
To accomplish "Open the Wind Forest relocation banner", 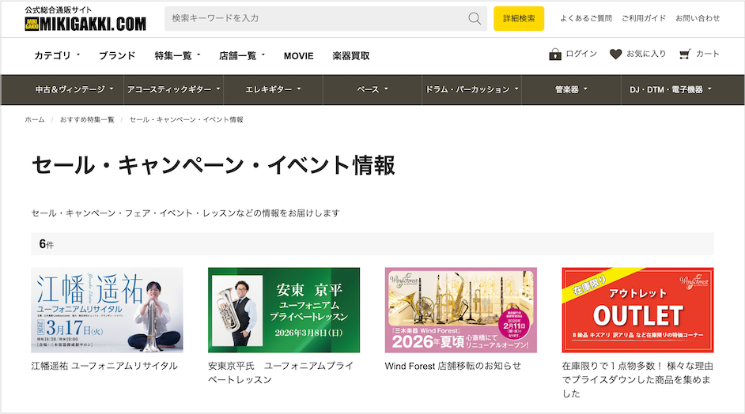I will (x=460, y=310).
